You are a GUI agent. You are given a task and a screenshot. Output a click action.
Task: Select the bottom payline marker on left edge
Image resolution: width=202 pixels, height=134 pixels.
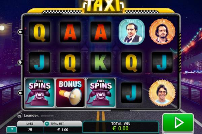pyautogui.click(x=20, y=93)
